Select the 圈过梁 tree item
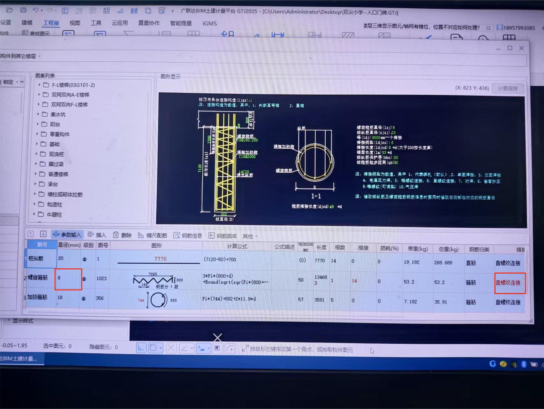This screenshot has height=409, width=544. [x=56, y=164]
